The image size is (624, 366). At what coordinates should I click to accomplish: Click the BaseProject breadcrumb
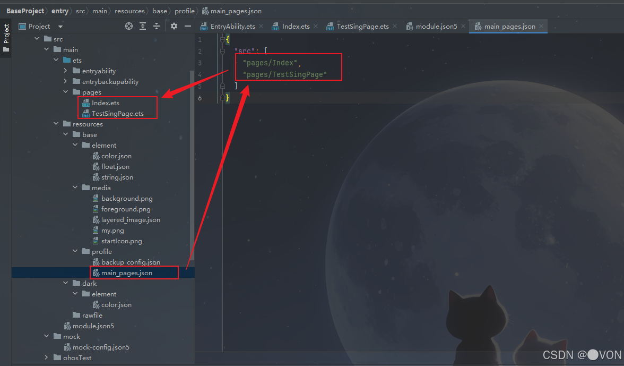(x=25, y=11)
